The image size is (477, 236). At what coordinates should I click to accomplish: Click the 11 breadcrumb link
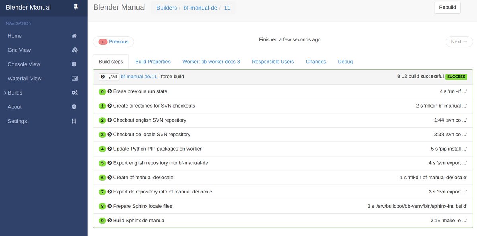[x=227, y=8]
